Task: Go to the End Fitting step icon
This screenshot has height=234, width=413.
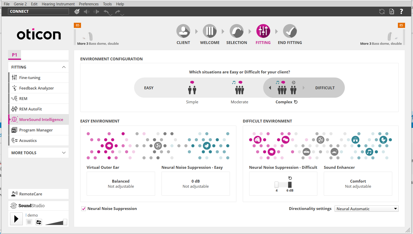Action: coord(290,31)
